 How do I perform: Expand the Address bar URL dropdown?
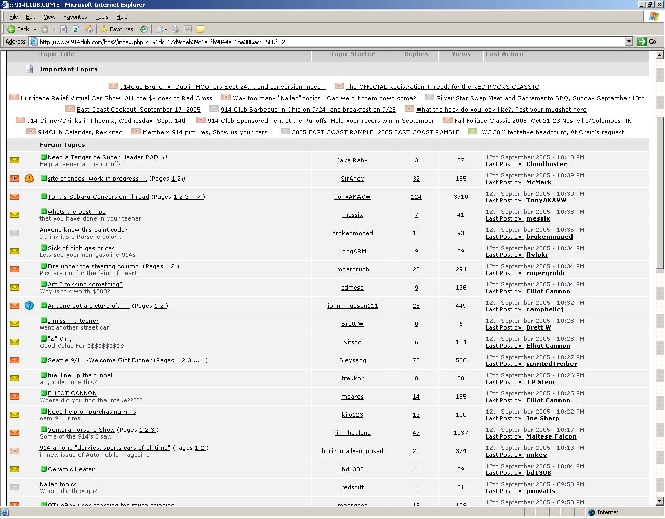point(629,42)
